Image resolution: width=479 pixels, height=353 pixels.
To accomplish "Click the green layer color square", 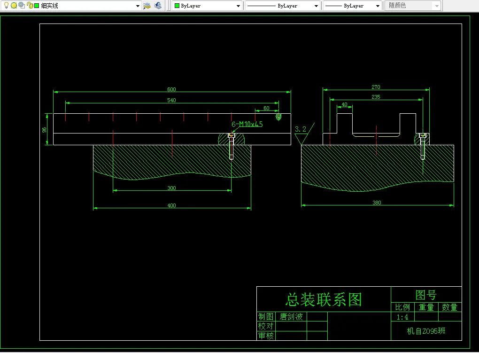I will [37, 6].
